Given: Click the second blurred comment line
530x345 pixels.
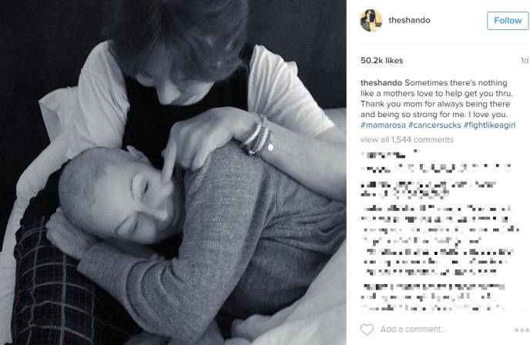Looking at the screenshot, I should (436, 168).
